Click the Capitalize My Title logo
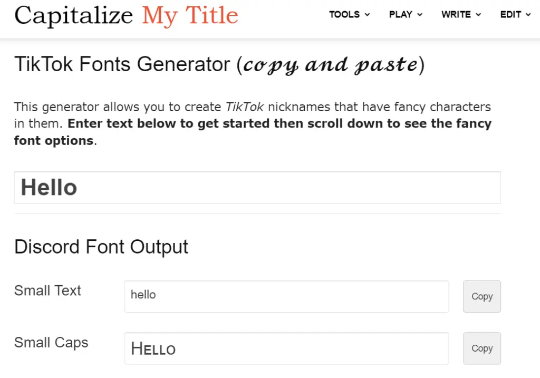The width and height of the screenshot is (540, 378). pos(126,16)
